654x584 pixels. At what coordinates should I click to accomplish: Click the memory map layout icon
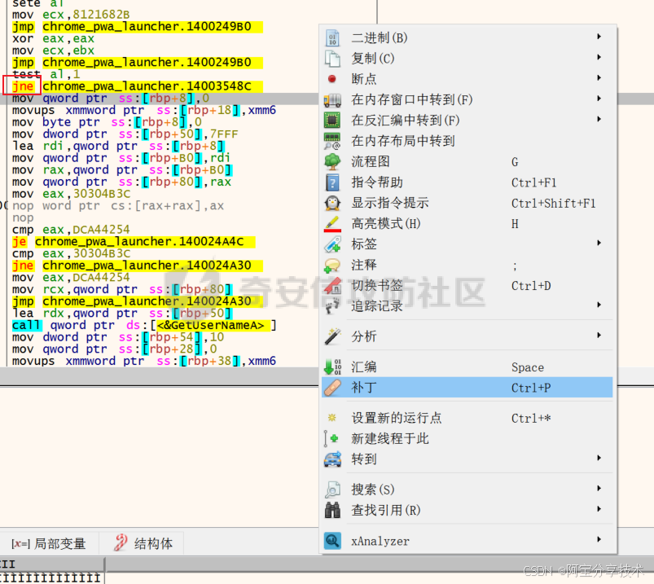[x=332, y=141]
